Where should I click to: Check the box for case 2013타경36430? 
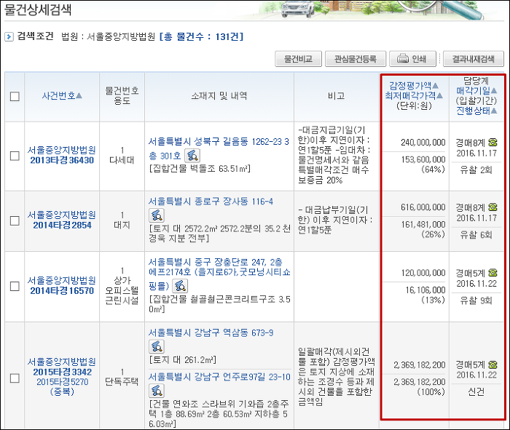pyautogui.click(x=15, y=156)
